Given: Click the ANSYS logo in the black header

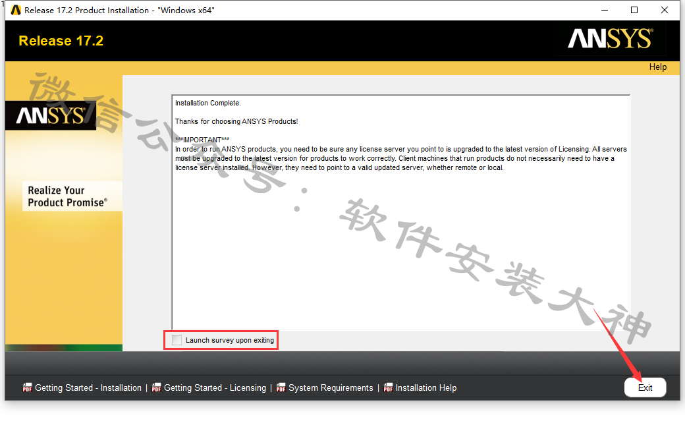Looking at the screenshot, I should pos(611,38).
